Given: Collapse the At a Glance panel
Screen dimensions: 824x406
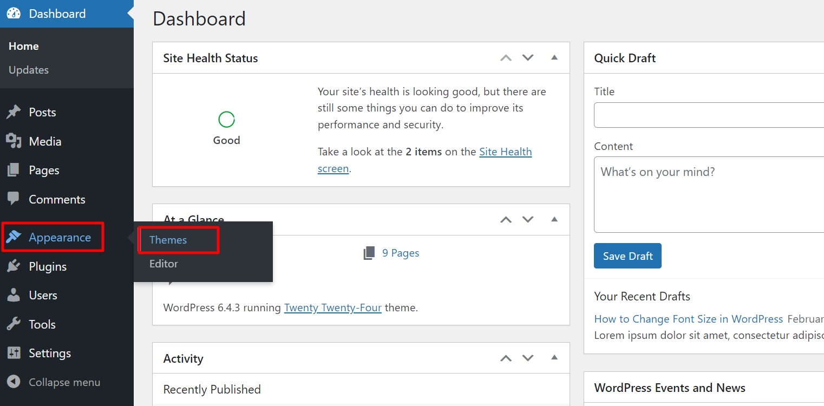Looking at the screenshot, I should pos(554,219).
